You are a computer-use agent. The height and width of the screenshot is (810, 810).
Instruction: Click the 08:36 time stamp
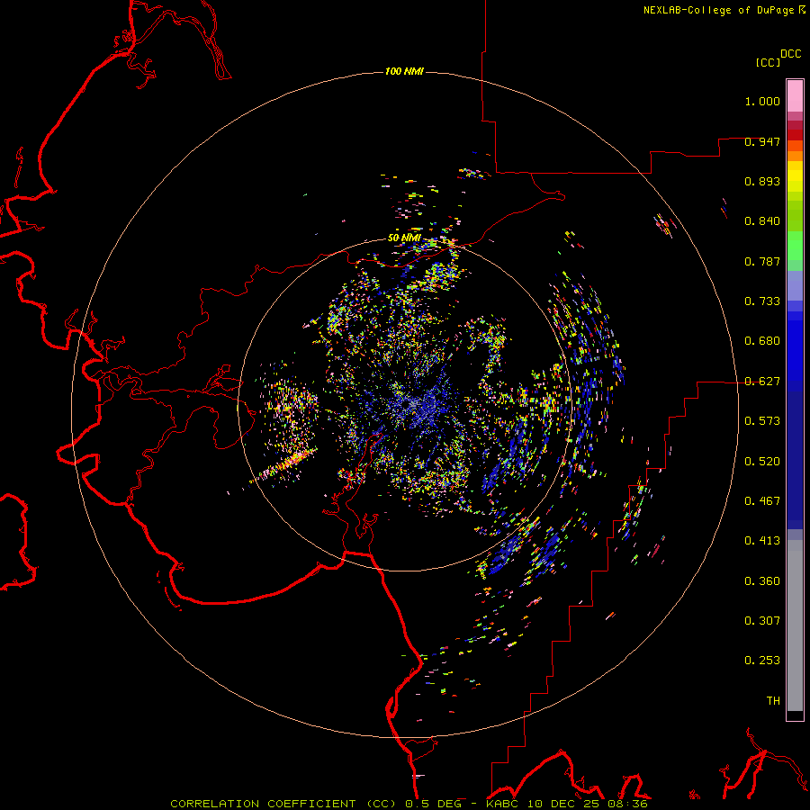pyautogui.click(x=627, y=804)
